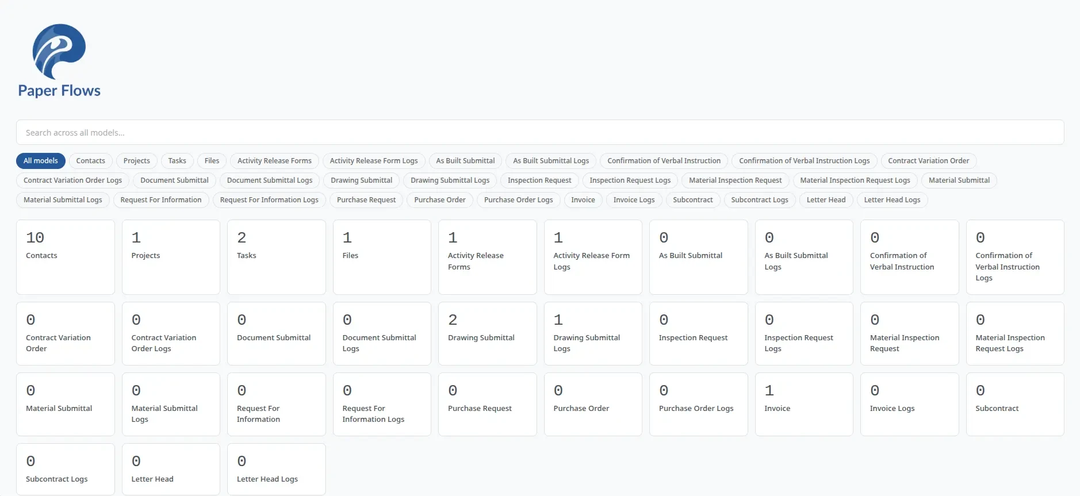Open the 'Drawing Submittal' card showing 2
Screen dimensions: 1080x496
pyautogui.click(x=488, y=333)
